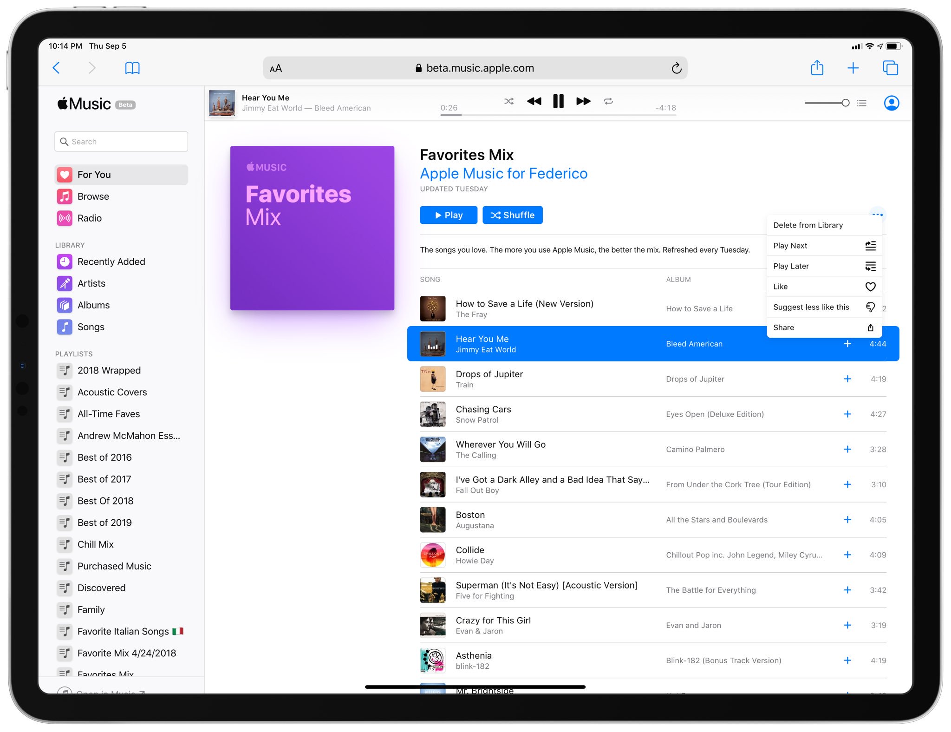Toggle repeat mode in player controls
Viewport: 951px width, 732px height.
pos(608,101)
